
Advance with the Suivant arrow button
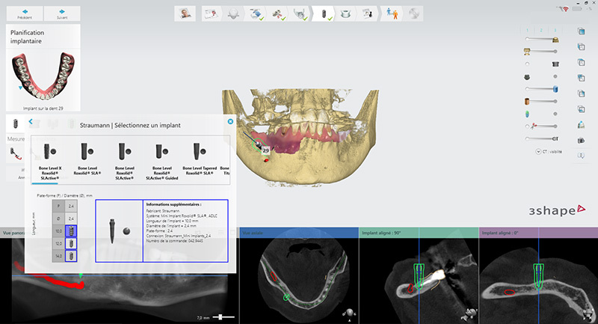coord(62,13)
